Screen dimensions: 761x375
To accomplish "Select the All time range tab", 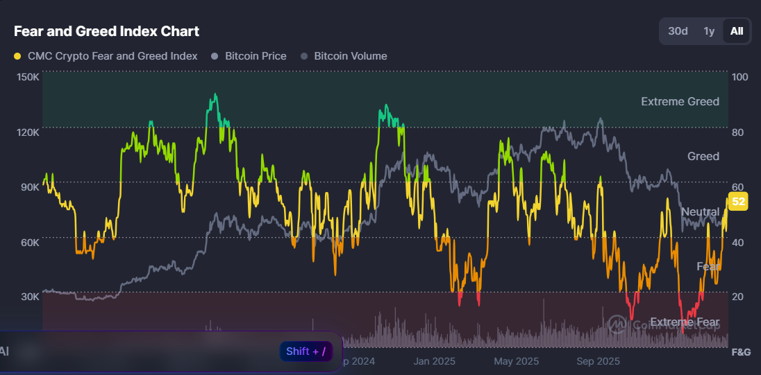I will pyautogui.click(x=737, y=31).
